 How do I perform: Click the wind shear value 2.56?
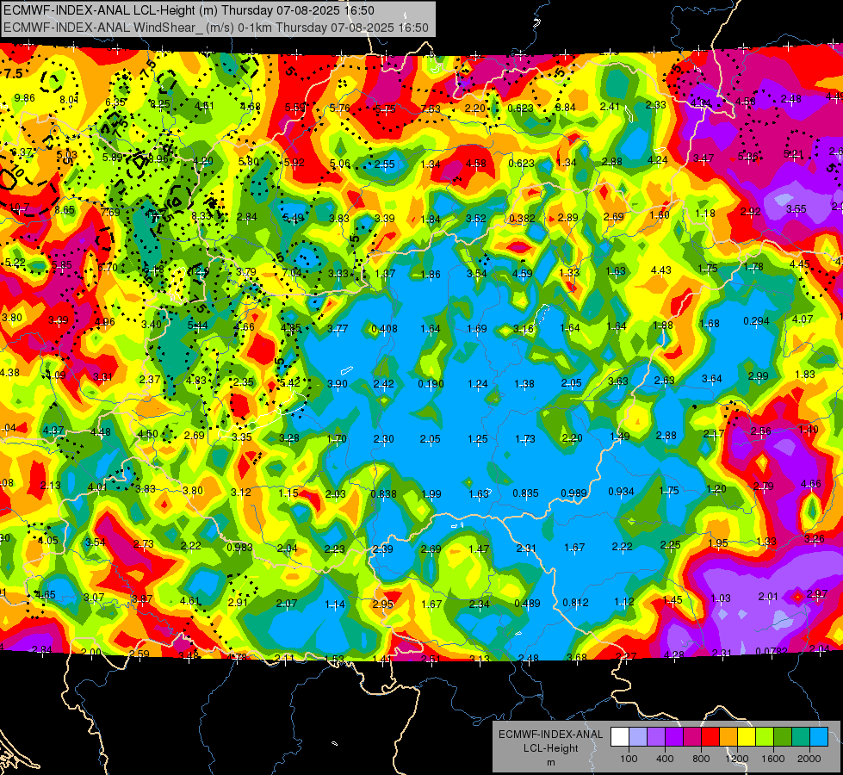coord(760,431)
